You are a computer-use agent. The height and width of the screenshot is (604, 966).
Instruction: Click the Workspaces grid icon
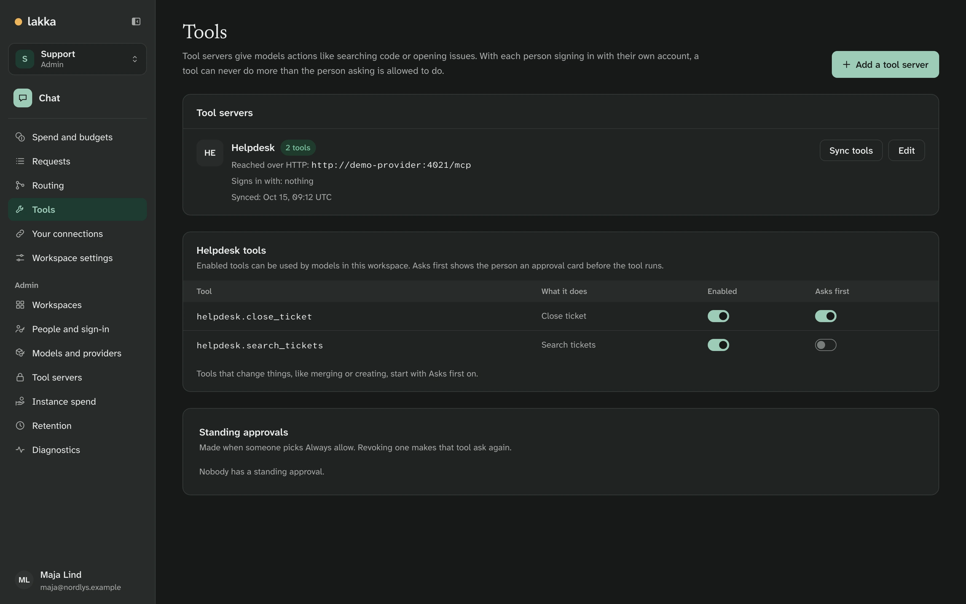point(20,305)
